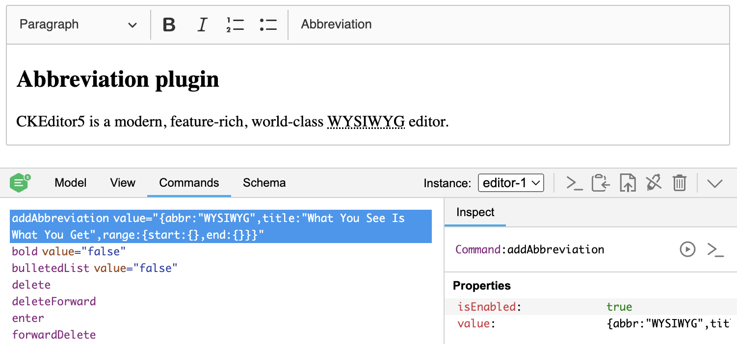This screenshot has width=737, height=344.
Task: Collapse the inspector with the chevron icon
Action: pyautogui.click(x=715, y=183)
